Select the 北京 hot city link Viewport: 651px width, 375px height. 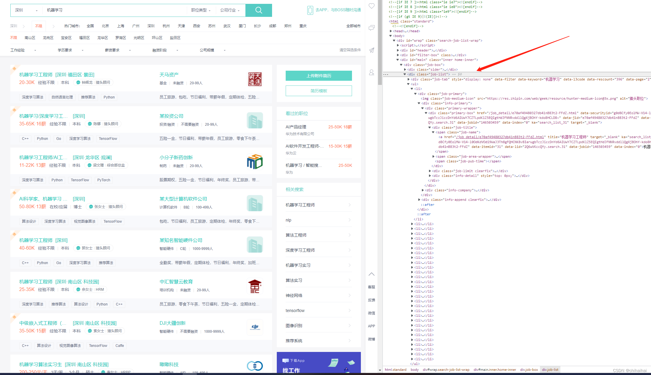point(105,26)
